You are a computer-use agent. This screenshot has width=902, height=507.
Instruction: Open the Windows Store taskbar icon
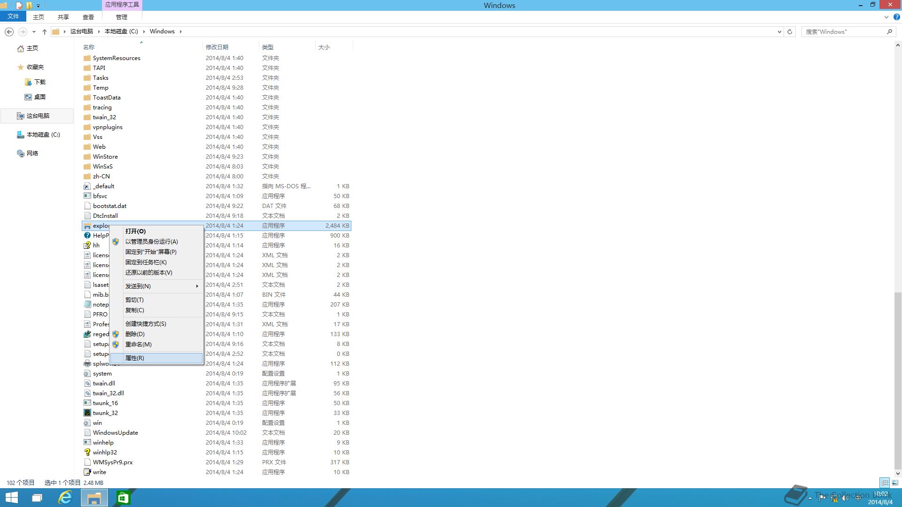pyautogui.click(x=123, y=498)
